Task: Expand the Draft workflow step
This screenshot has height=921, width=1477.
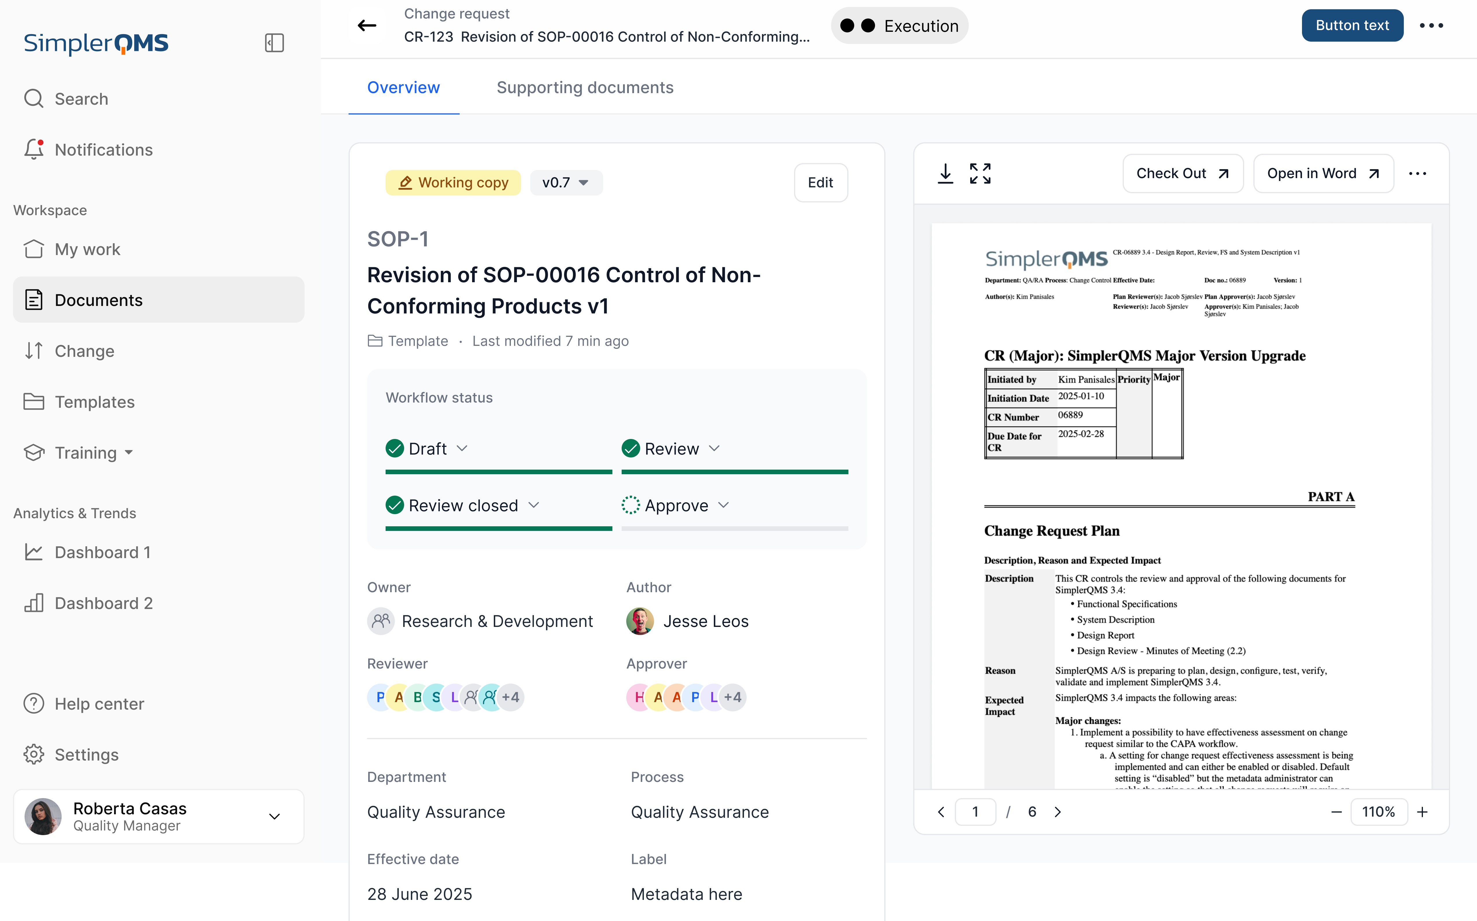Action: (462, 448)
